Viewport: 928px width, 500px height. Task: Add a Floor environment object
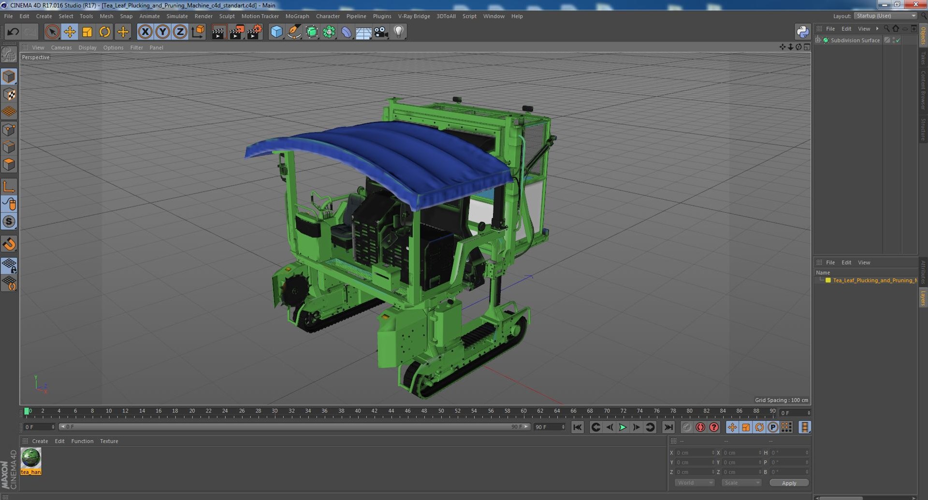click(363, 32)
